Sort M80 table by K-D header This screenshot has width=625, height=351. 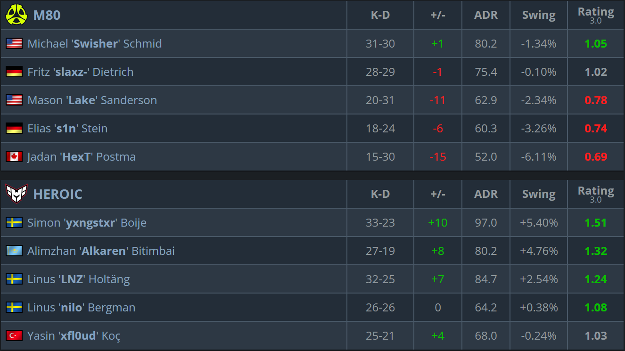[x=380, y=15]
